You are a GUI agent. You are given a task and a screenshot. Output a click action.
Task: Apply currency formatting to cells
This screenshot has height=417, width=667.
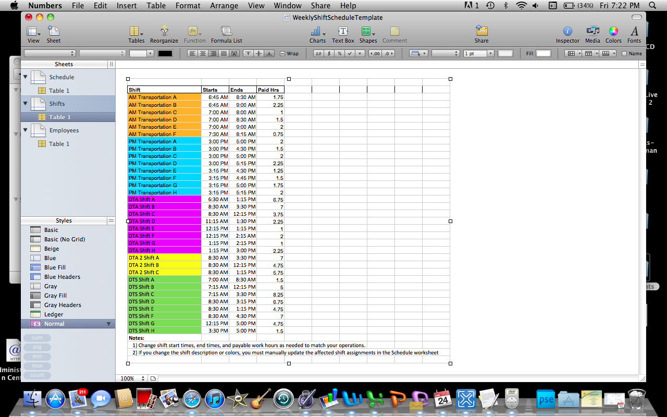click(329, 53)
